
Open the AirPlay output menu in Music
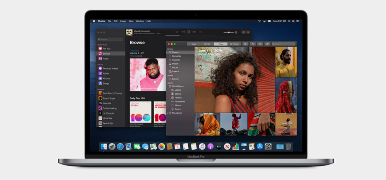pyautogui.click(x=236, y=33)
